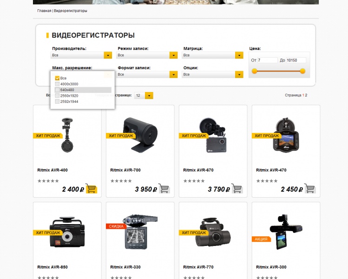Grab the minimum price slider handle
The height and width of the screenshot is (279, 348).
click(x=255, y=71)
